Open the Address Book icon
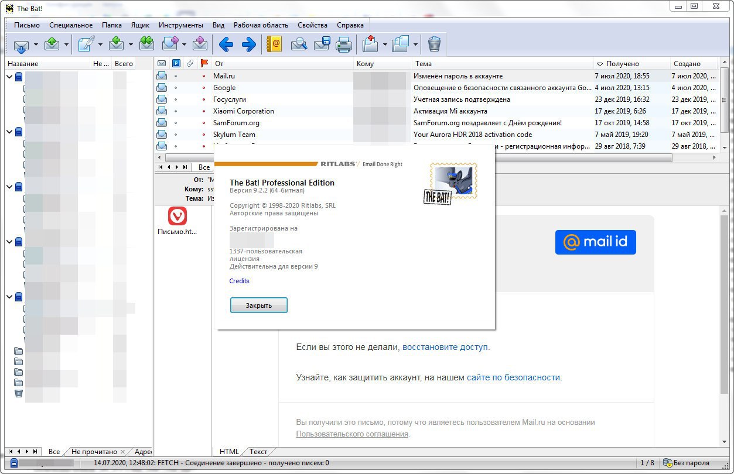The width and height of the screenshot is (734, 474). click(x=274, y=44)
